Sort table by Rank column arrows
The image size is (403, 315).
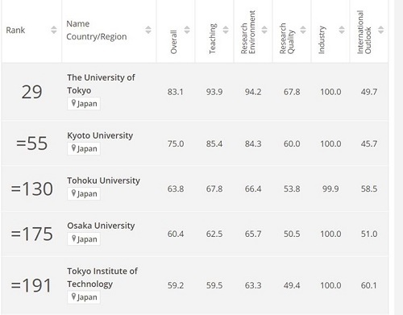coord(54,30)
